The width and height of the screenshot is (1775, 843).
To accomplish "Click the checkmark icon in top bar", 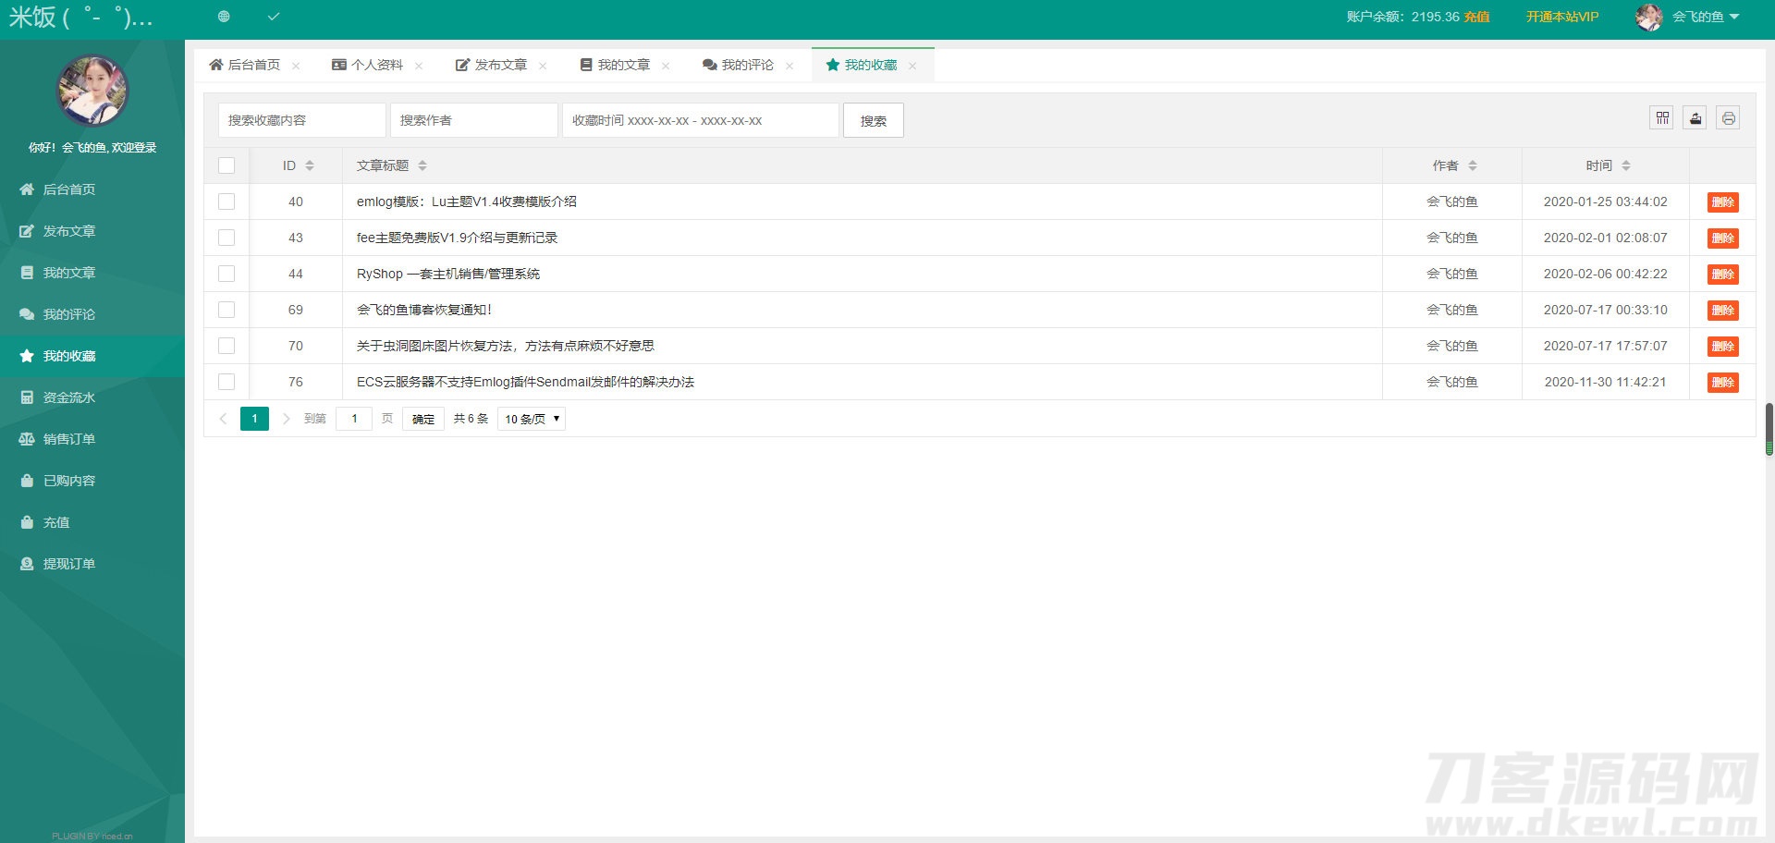I will (274, 17).
